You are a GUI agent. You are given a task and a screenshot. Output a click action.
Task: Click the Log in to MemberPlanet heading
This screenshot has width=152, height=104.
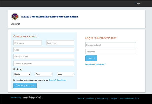coord(101,38)
